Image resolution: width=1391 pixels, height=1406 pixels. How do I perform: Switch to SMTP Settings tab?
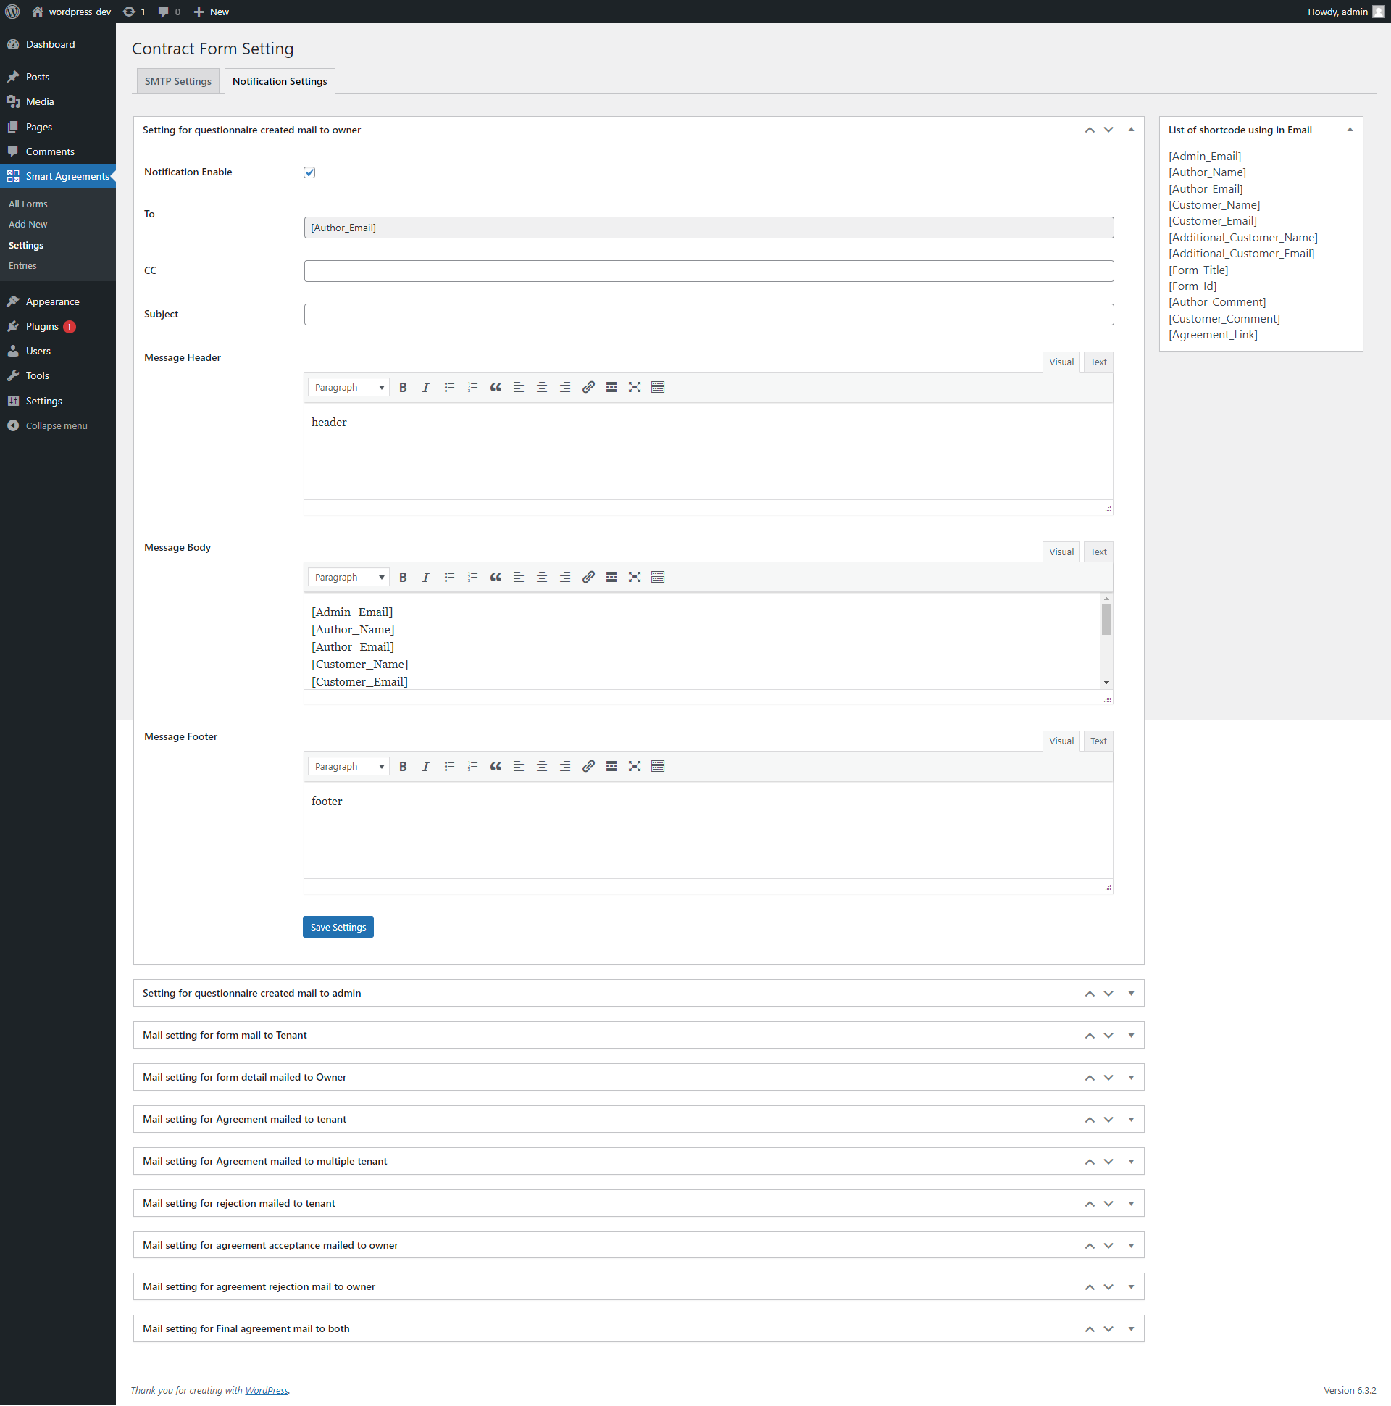pos(177,80)
